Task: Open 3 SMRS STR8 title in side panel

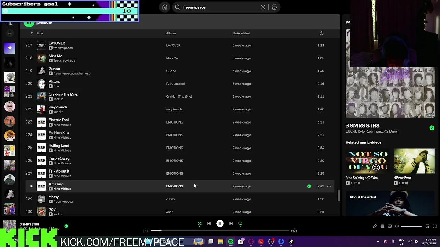Action: (363, 126)
